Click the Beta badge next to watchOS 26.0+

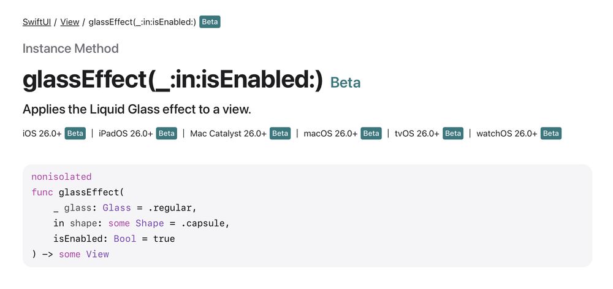[550, 134]
